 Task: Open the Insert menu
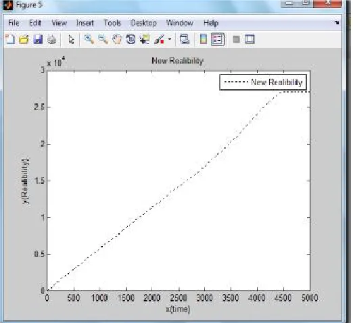[x=85, y=23]
